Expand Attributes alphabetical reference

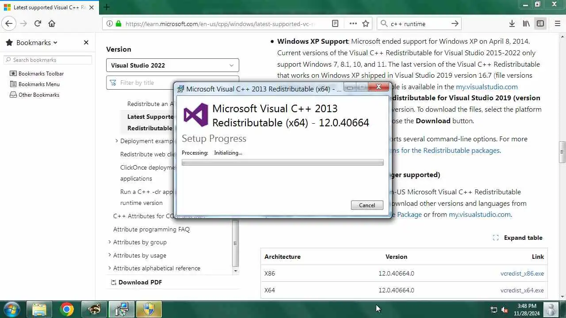(110, 268)
